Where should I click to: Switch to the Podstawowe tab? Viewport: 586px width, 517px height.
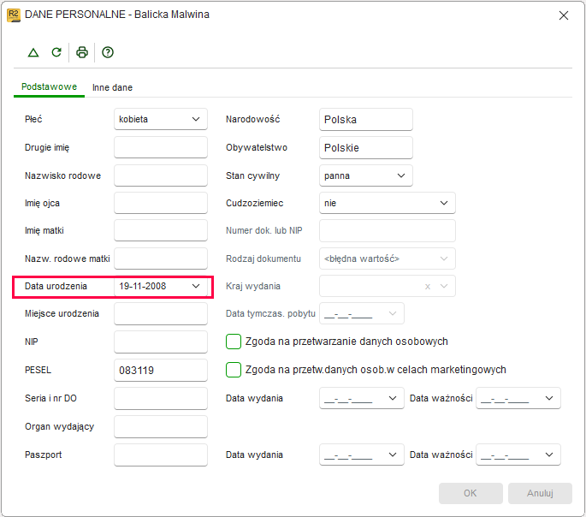[49, 87]
